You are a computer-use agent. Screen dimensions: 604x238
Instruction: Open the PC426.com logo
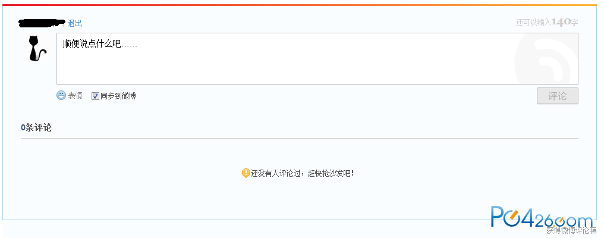click(542, 217)
